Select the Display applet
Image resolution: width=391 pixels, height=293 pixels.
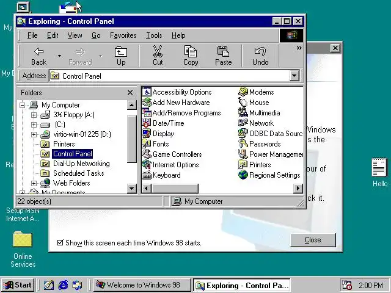158,134
